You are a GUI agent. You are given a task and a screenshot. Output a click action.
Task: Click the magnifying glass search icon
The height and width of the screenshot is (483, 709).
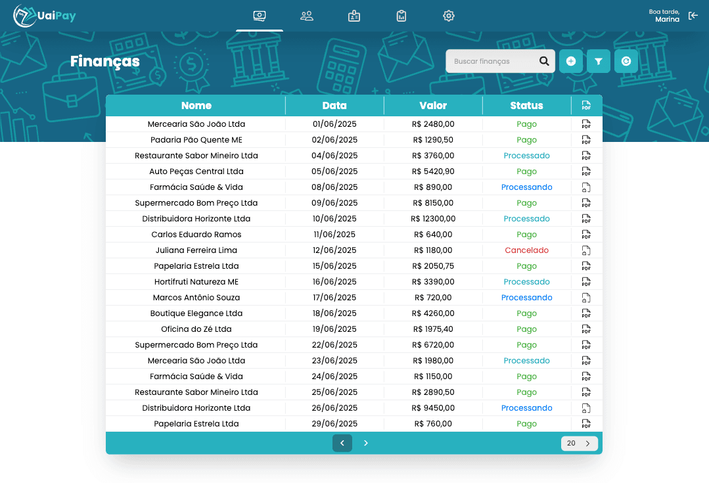click(x=544, y=61)
